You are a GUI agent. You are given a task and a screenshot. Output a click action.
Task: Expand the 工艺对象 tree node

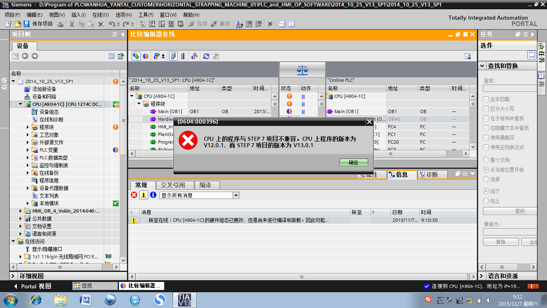(x=28, y=135)
